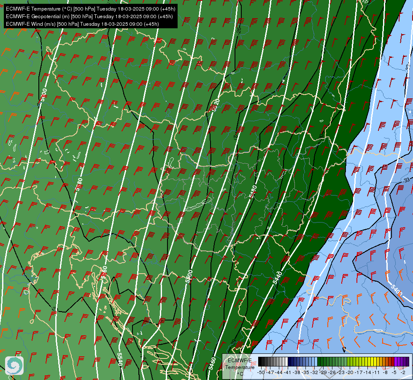Click the -41 value on the legend scale
Image resolution: width=413 pixels, height=380 pixels.
click(x=287, y=372)
